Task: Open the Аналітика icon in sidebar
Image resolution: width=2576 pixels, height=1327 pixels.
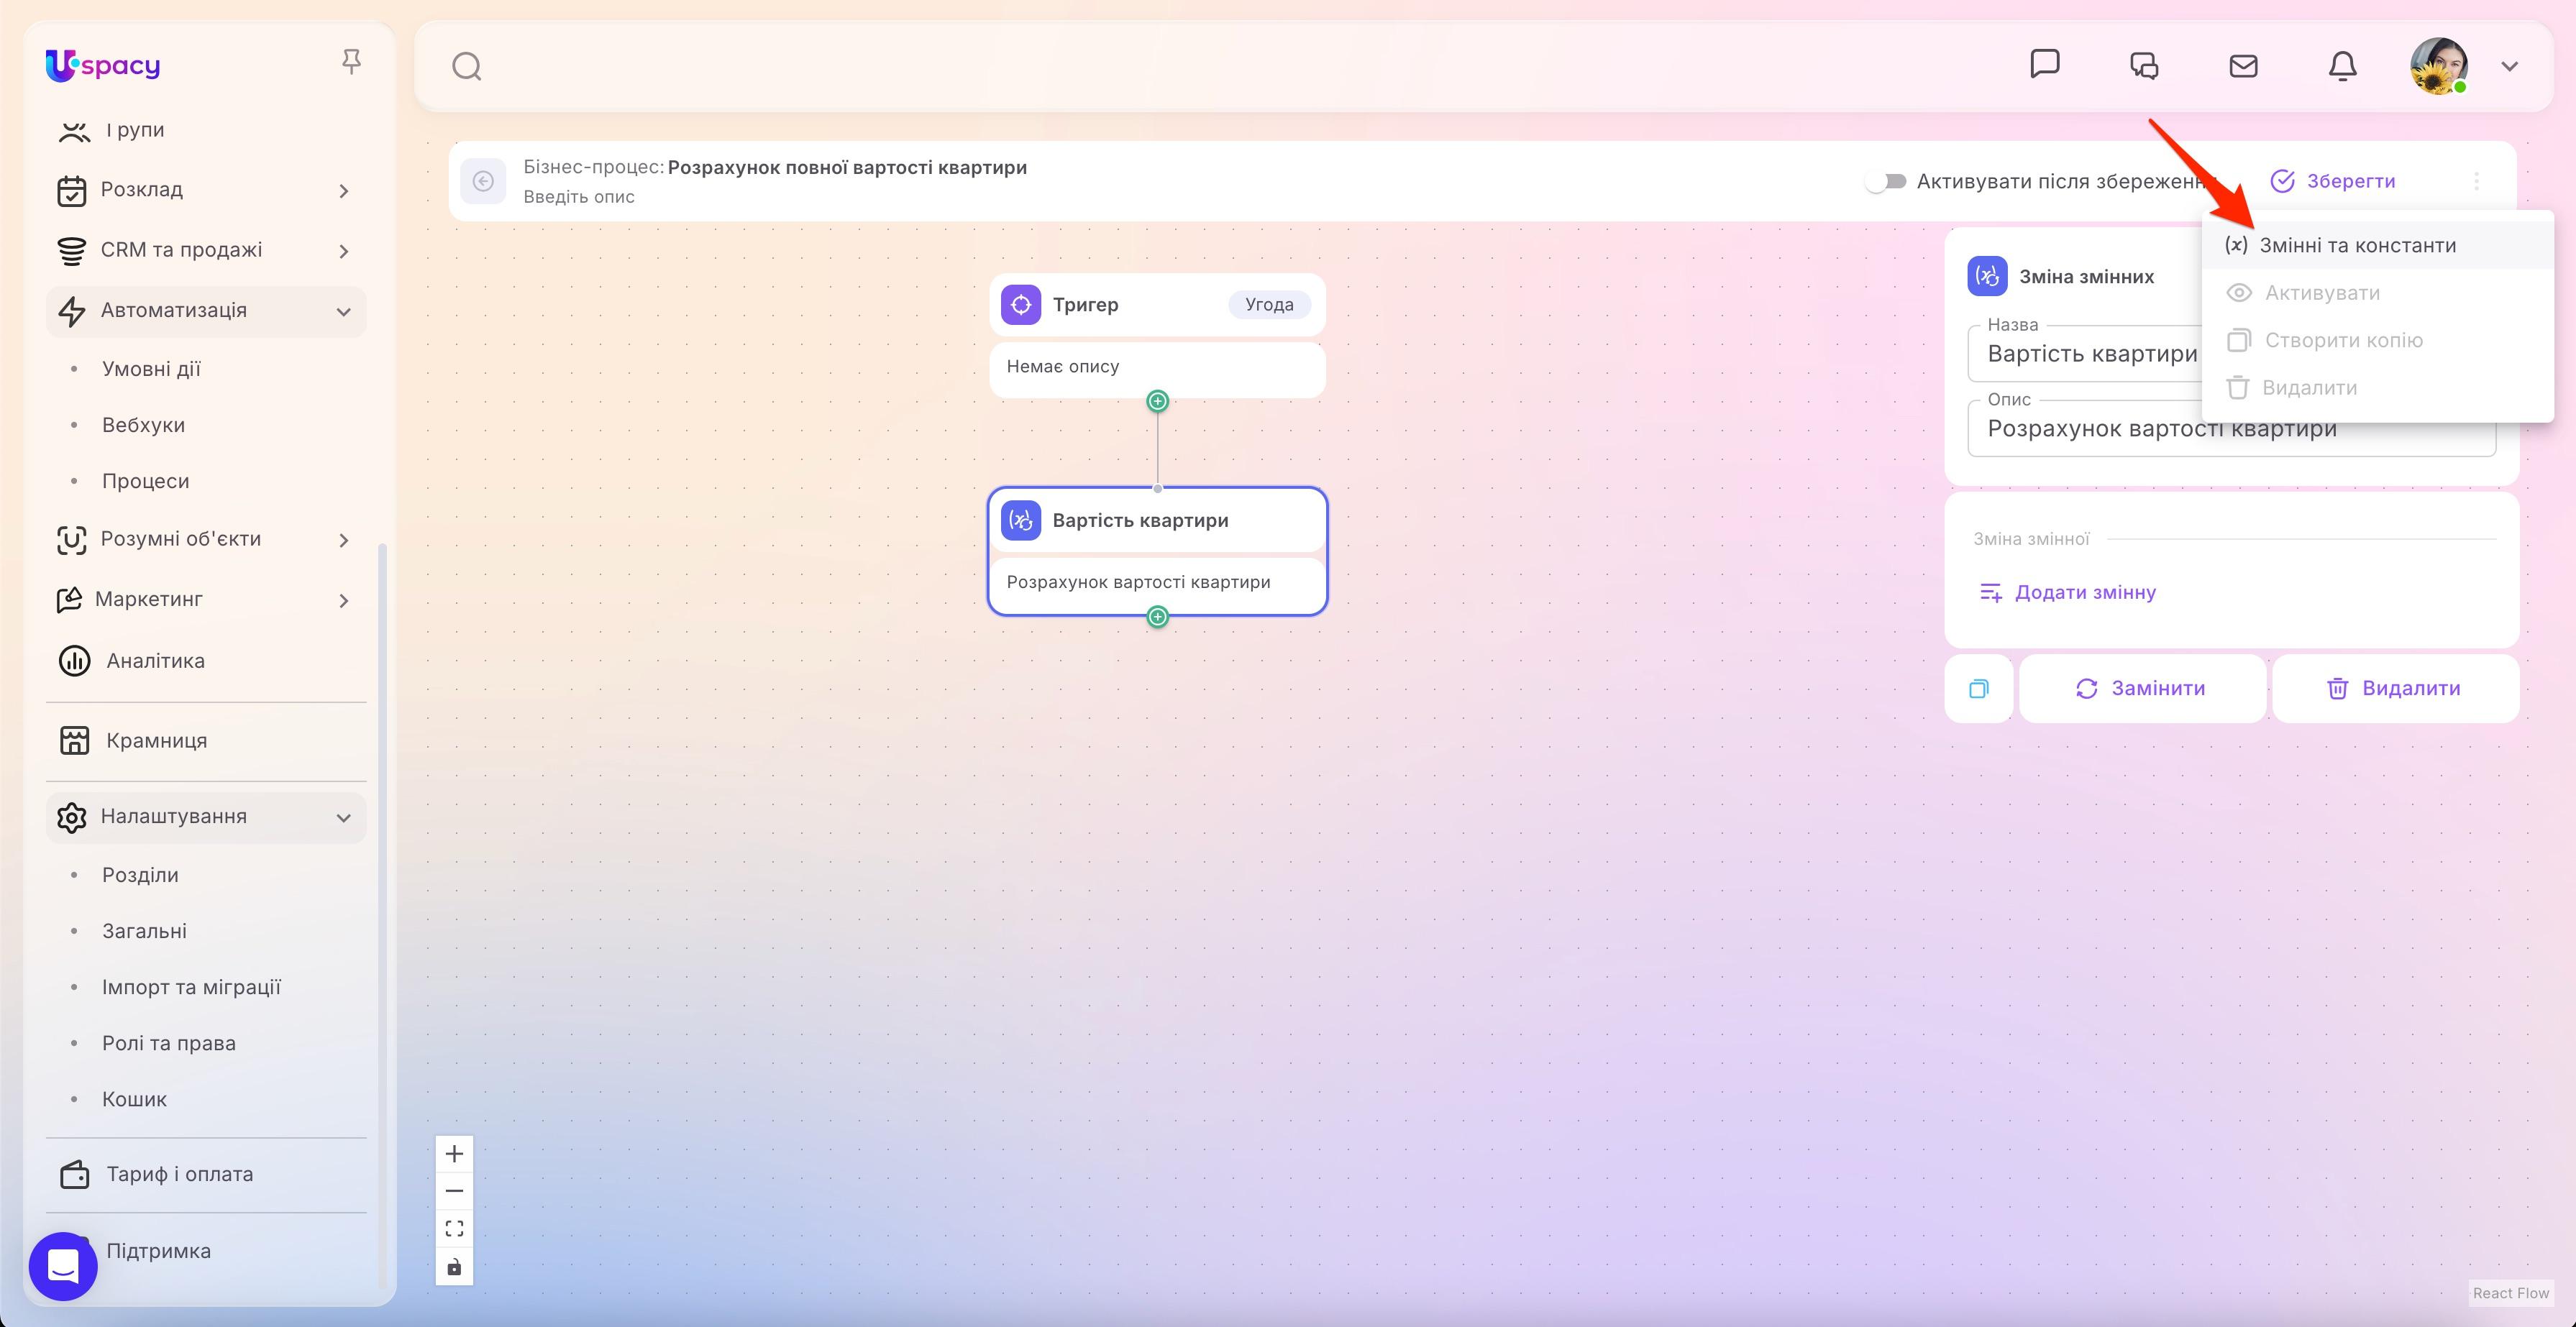Action: tap(74, 661)
